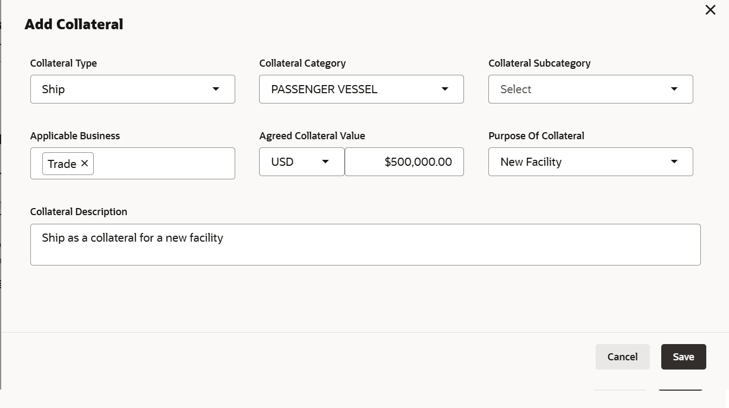
Task: Click the Purpose Of Collateral dropdown arrow
Action: [x=674, y=161]
